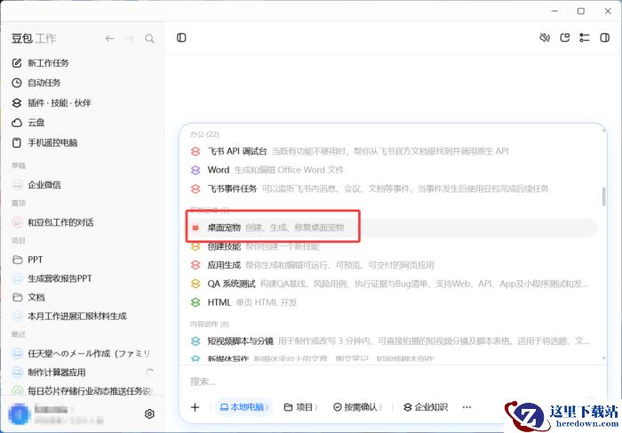Viewport: 622px width, 433px height.
Task: Click the skill list scrollbar thumb
Action: pos(603,196)
